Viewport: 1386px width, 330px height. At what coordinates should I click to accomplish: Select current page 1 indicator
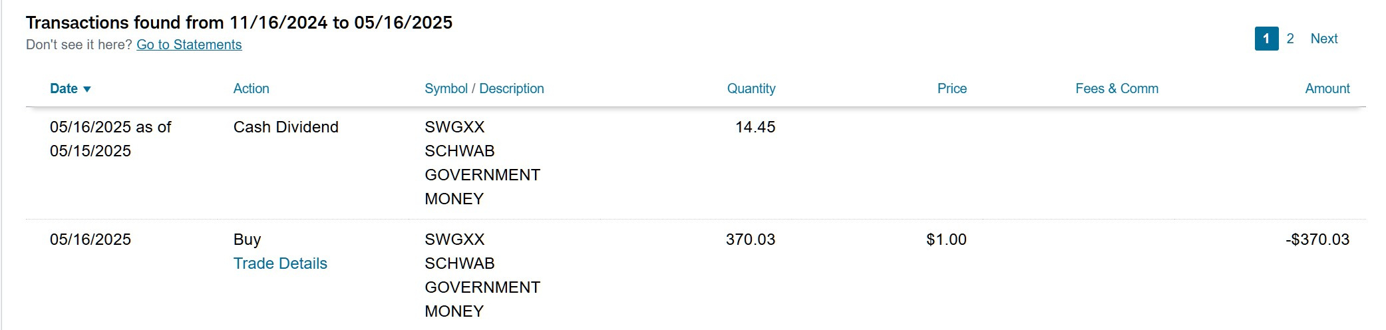1267,39
